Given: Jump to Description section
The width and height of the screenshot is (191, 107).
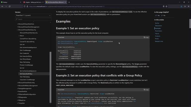Looking at the screenshot, I should 158,26.
